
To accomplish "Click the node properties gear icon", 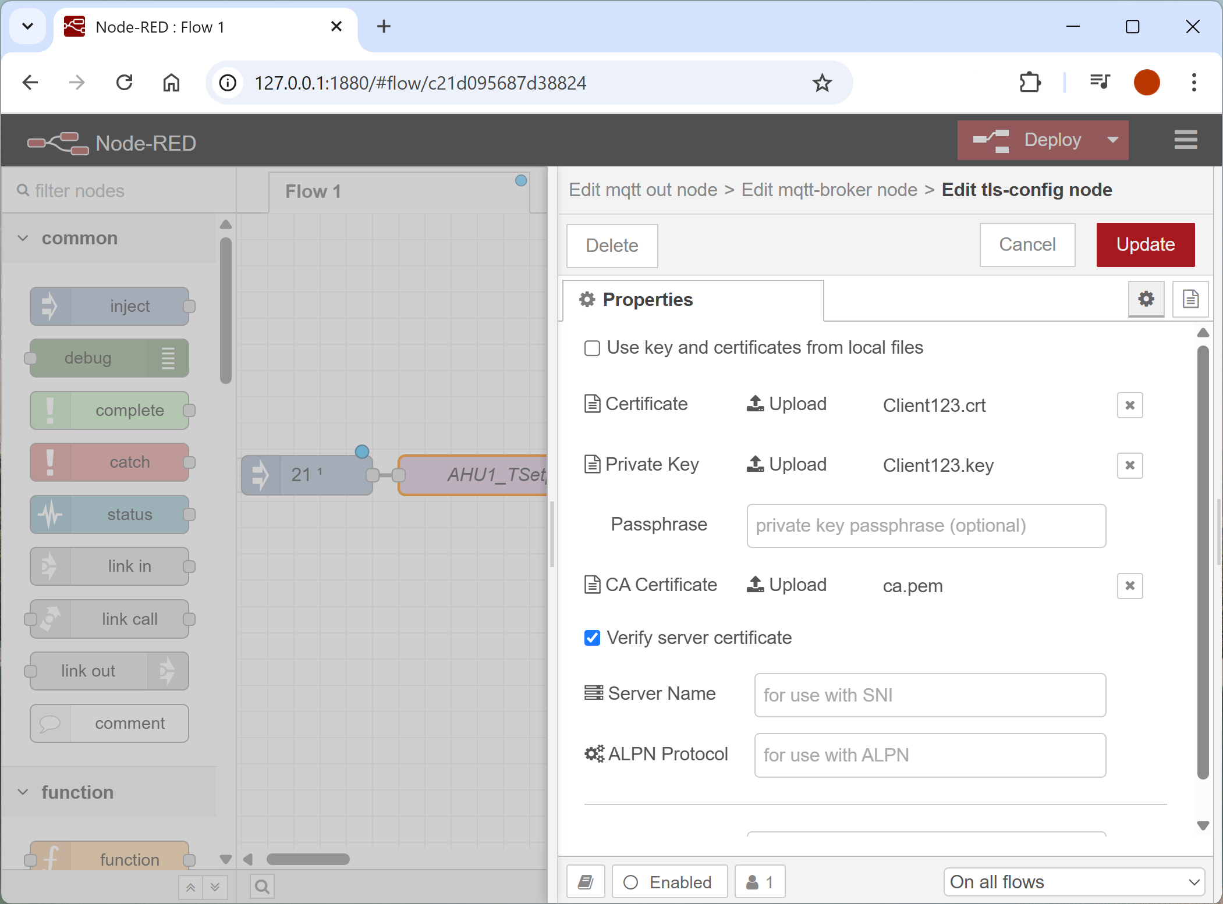I will [x=1146, y=300].
